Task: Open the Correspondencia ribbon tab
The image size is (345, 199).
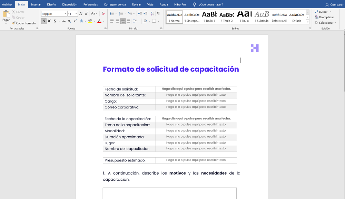Action: pyautogui.click(x=115, y=4)
